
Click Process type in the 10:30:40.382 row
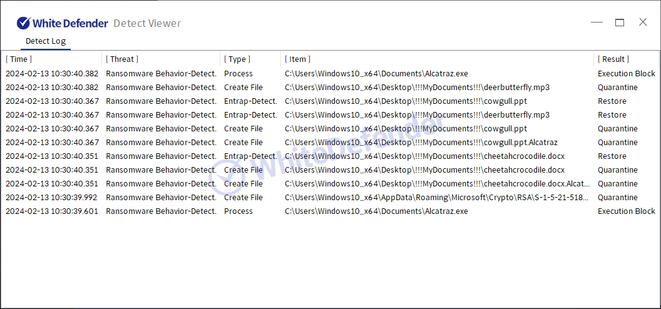point(238,74)
